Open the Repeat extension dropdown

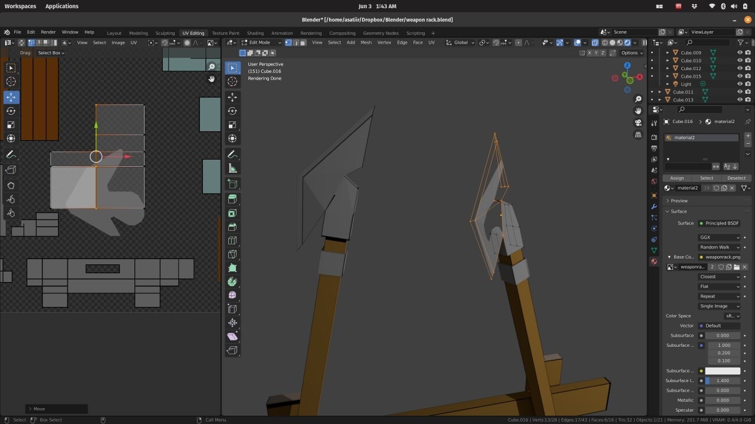719,296
